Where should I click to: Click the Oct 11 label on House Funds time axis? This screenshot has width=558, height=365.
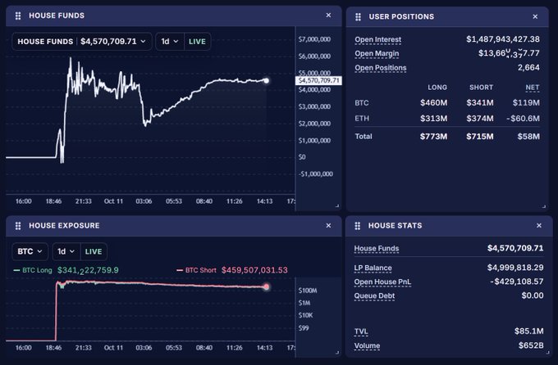click(113, 201)
